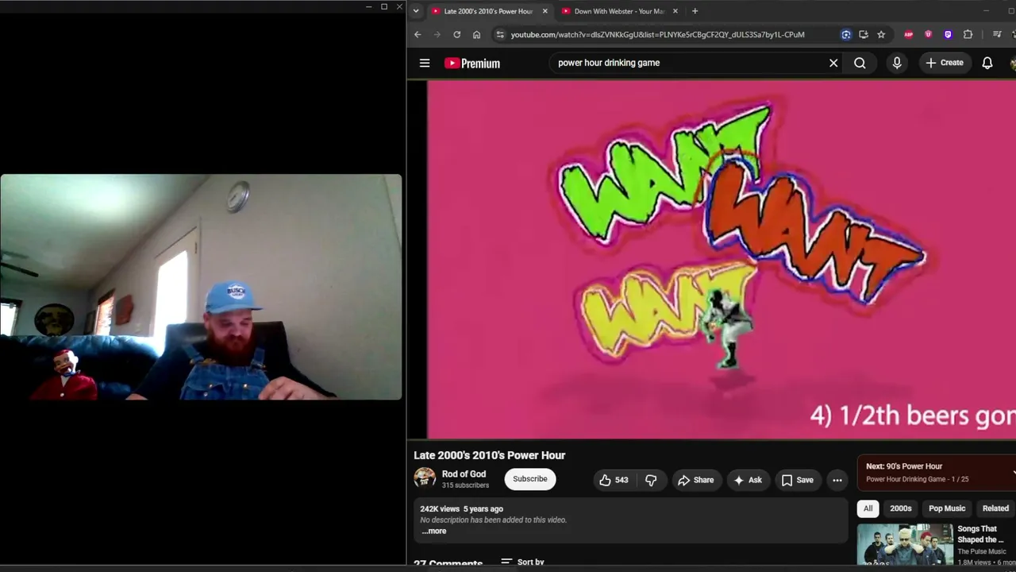Image resolution: width=1016 pixels, height=572 pixels.
Task: Filter recommendations by Pop Music chip
Action: [947, 508]
